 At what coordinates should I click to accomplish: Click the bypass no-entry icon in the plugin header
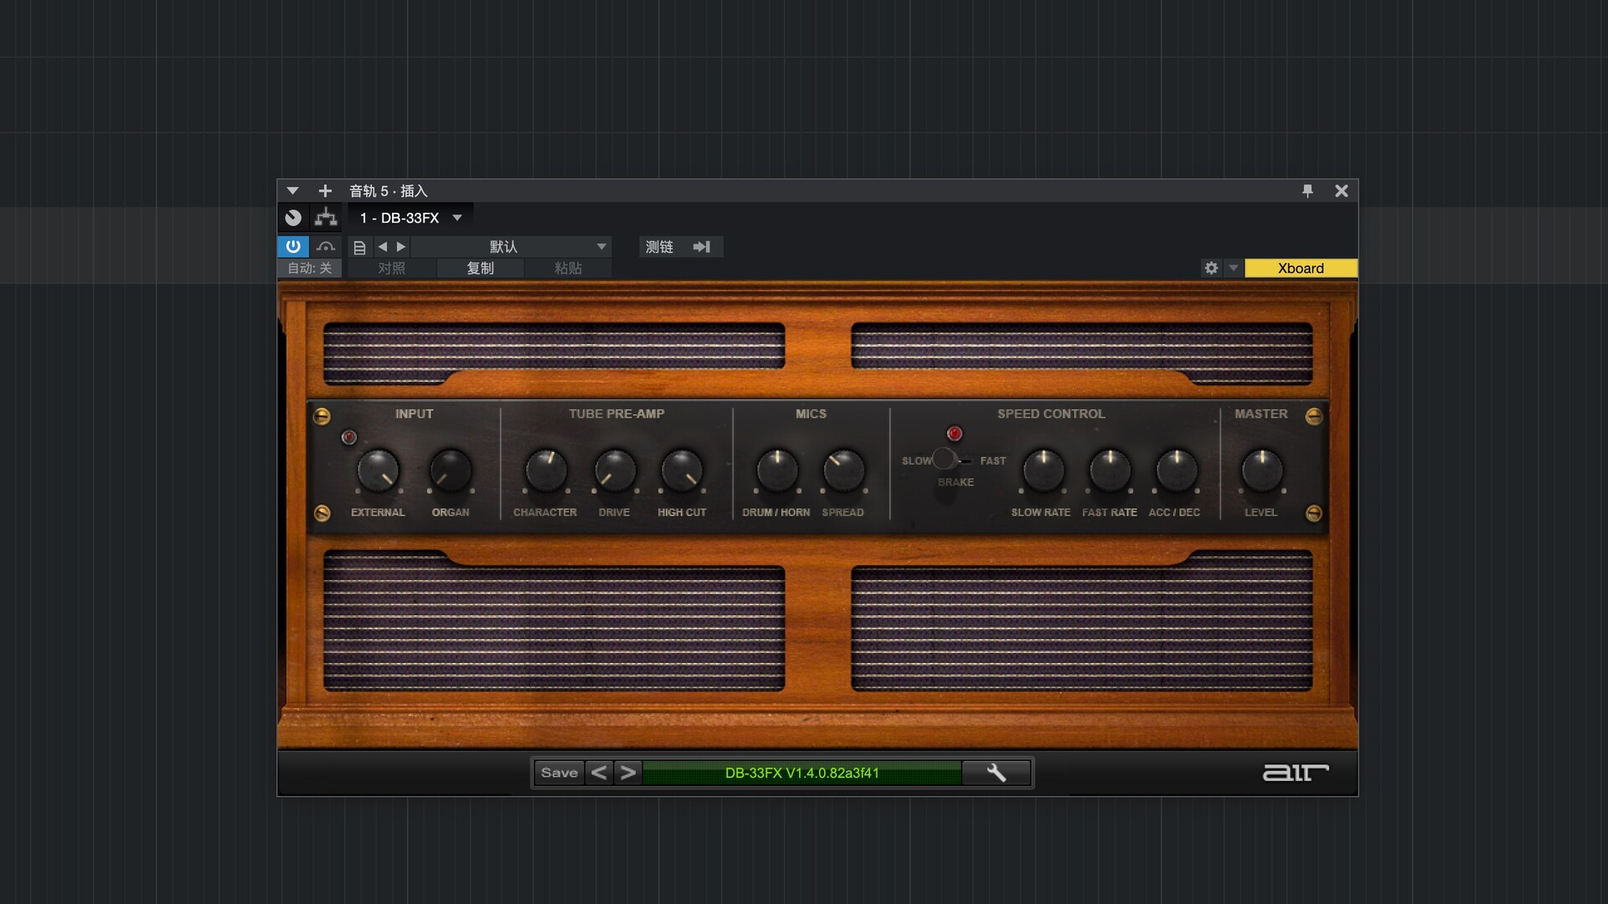pos(293,217)
